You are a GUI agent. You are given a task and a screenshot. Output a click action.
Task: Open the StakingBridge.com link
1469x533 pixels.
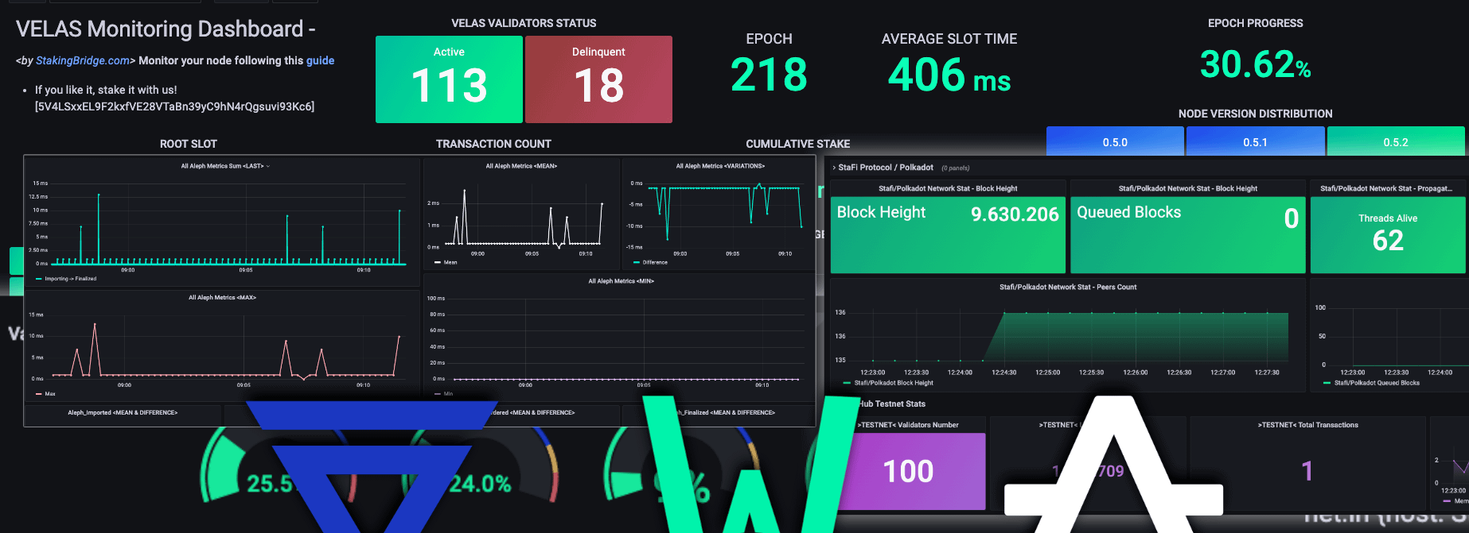83,60
